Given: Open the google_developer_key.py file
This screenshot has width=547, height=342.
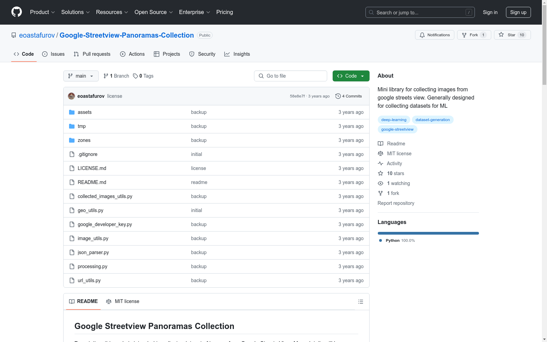Looking at the screenshot, I should [105, 224].
